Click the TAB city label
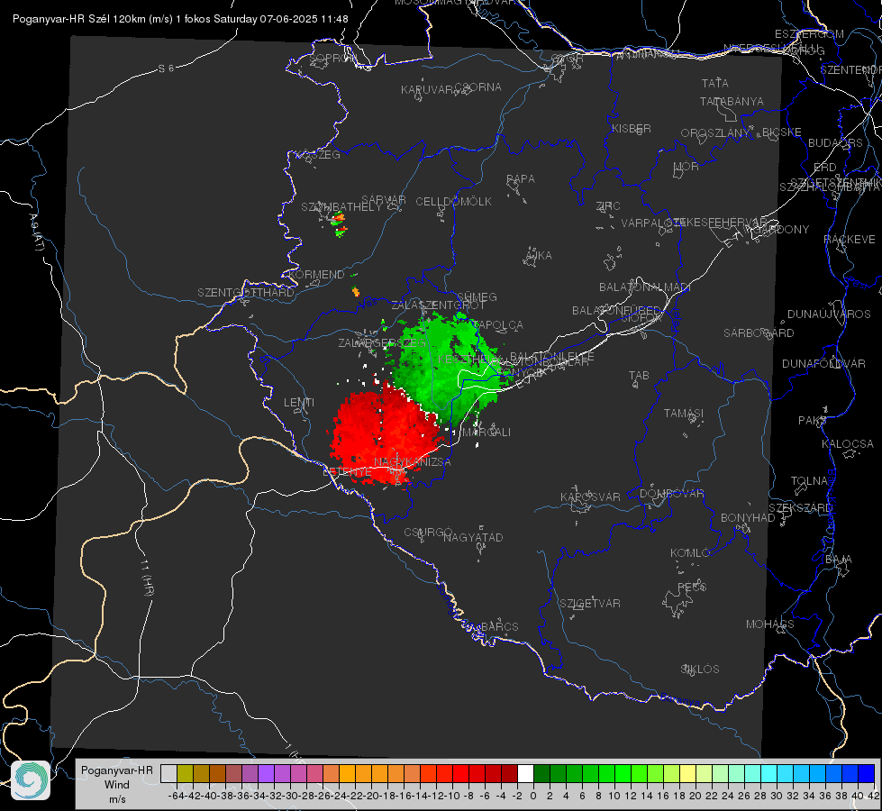 tap(639, 376)
